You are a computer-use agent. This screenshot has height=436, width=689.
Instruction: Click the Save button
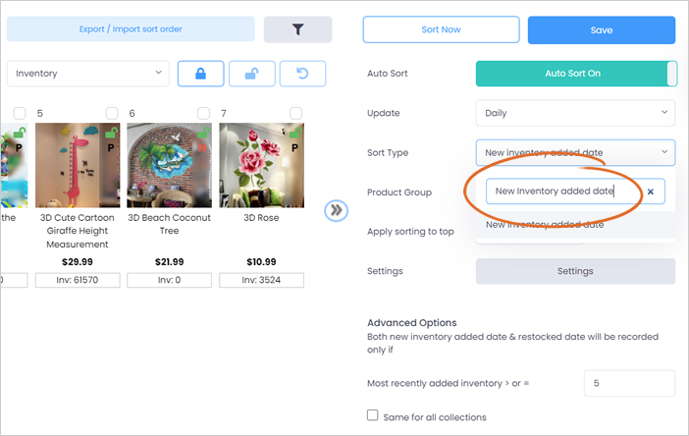tap(602, 29)
